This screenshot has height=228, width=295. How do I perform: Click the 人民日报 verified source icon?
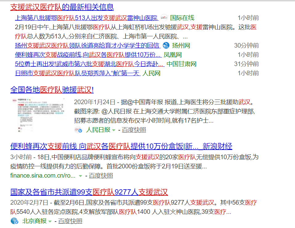tap(79, 130)
